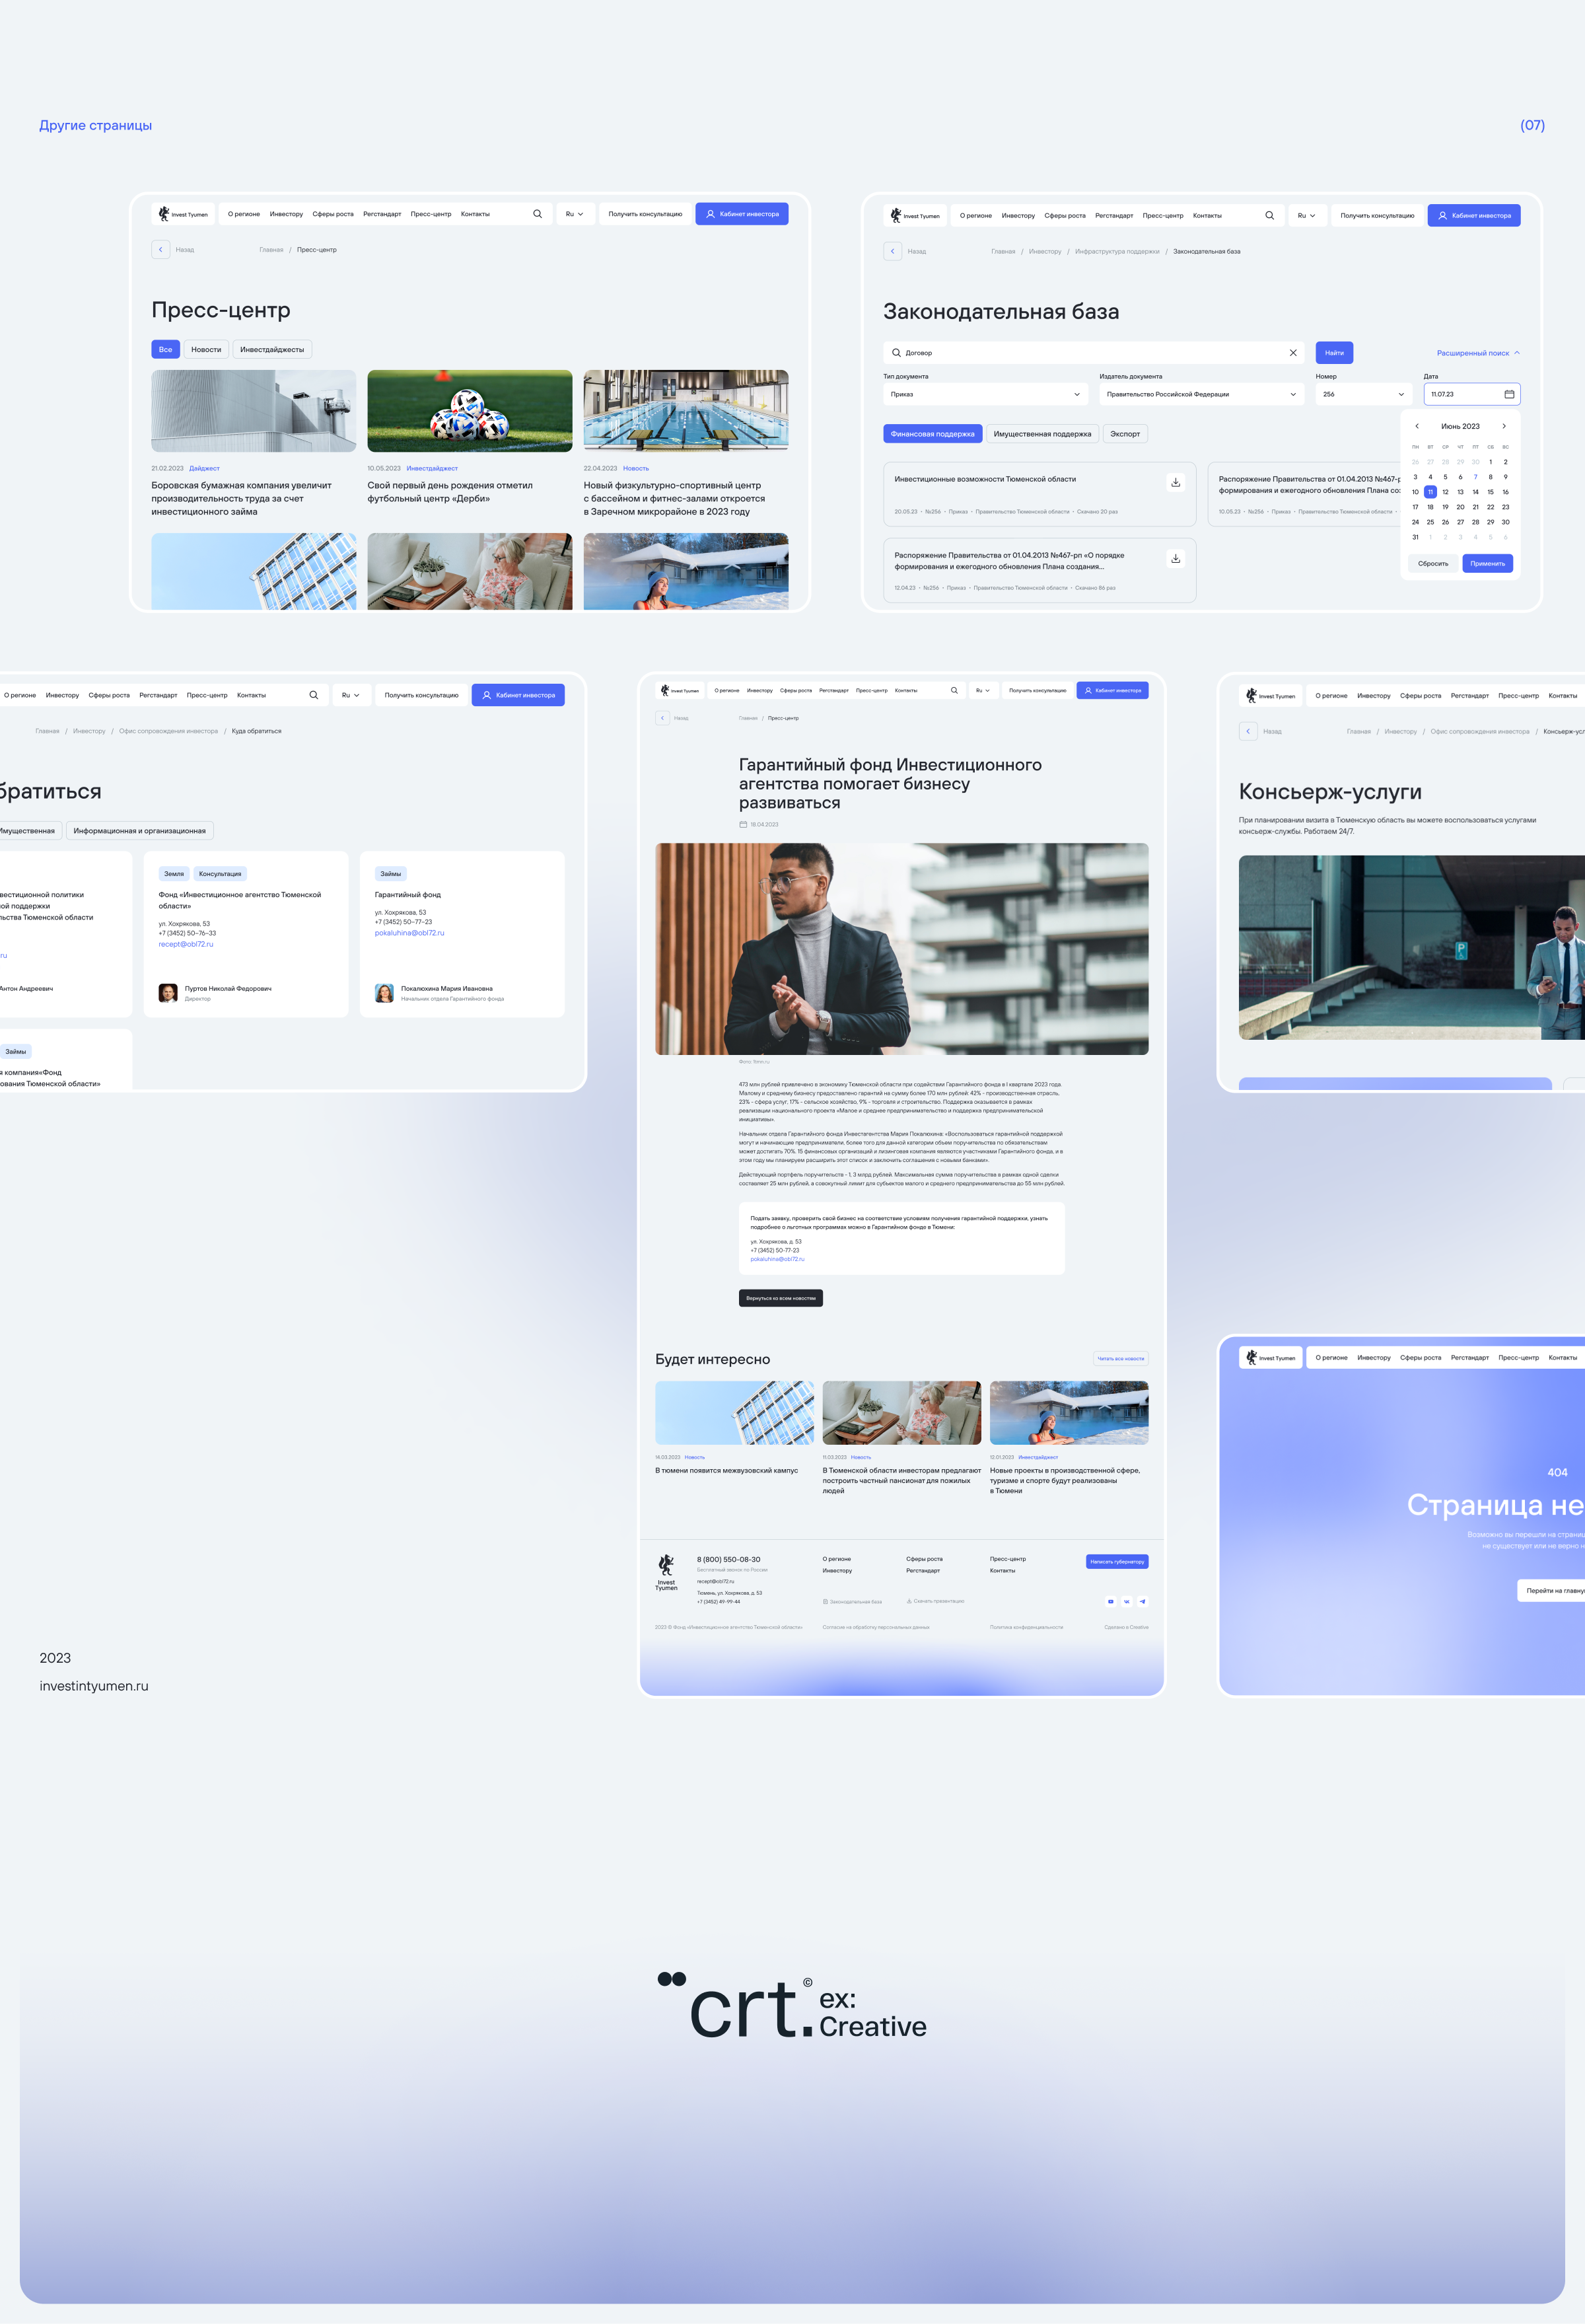Download "Инвестиционные возможности Тюменской области" document
1585x2324 pixels.
(x=1175, y=482)
